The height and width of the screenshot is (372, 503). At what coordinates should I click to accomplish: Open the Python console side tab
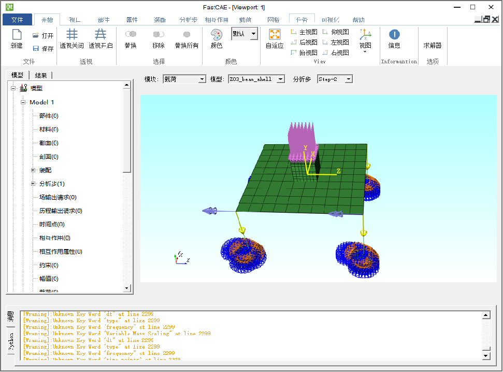11,341
